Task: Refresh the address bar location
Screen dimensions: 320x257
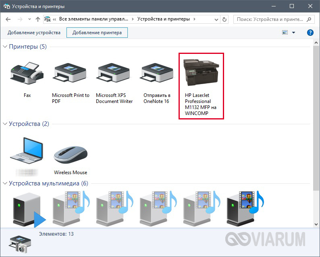Action: pyautogui.click(x=224, y=19)
